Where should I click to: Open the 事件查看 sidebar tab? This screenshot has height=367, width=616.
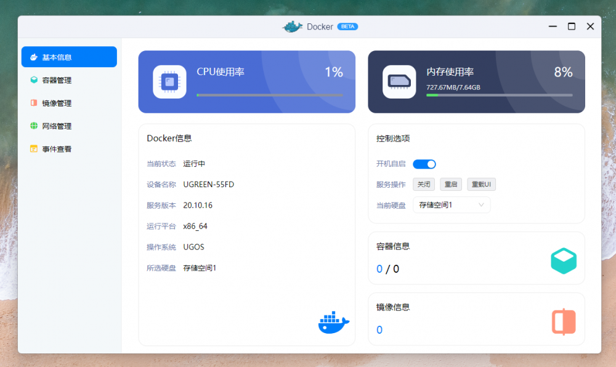pos(69,149)
